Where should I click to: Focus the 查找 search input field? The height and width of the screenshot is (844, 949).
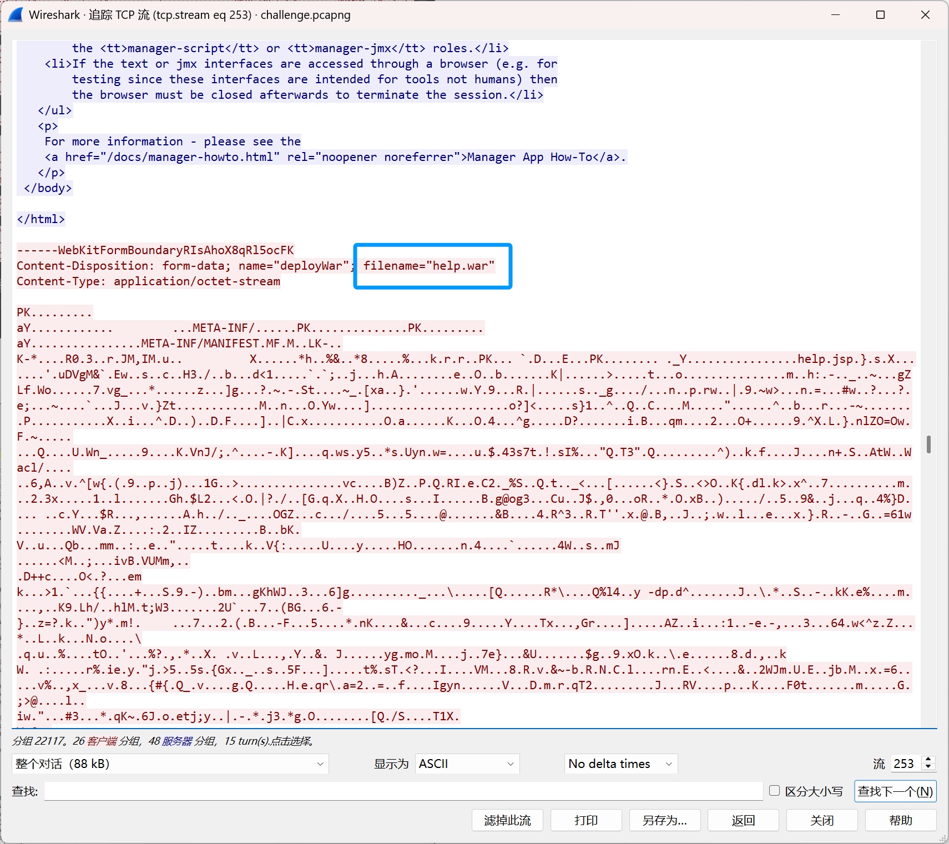point(403,791)
